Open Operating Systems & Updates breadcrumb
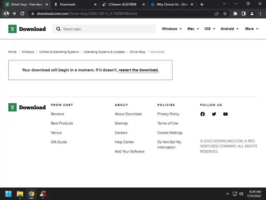Image resolution: width=266 pixels, height=200 pixels. click(x=104, y=52)
